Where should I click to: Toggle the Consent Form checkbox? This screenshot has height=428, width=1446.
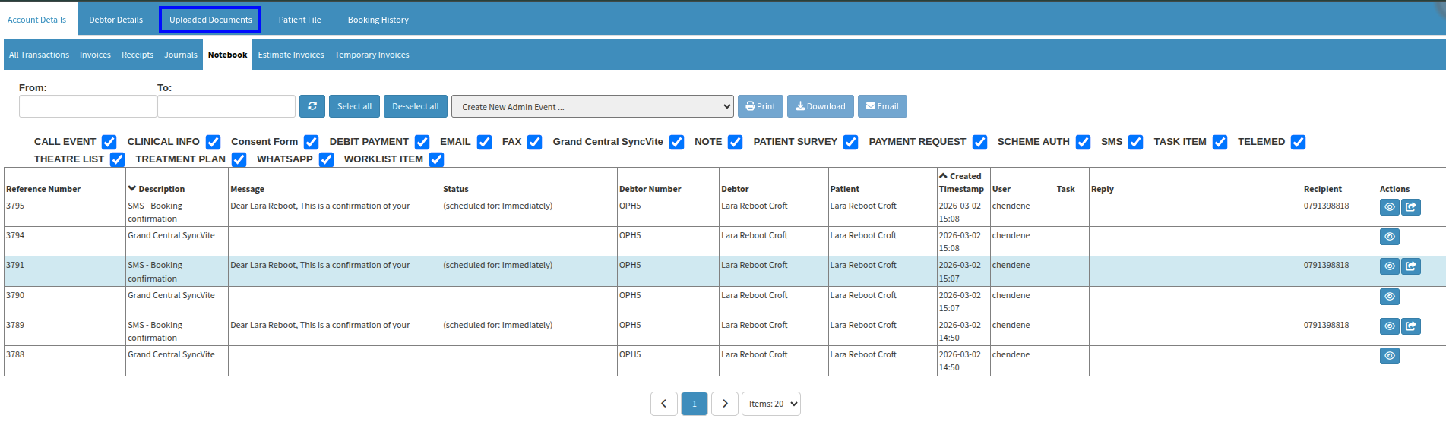click(312, 142)
